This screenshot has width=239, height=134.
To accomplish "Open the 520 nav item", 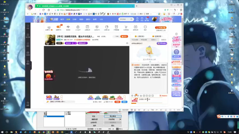I will pos(101,19).
